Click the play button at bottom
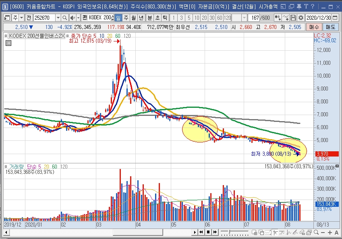Screen dimensions: 342x239 click(195, 232)
